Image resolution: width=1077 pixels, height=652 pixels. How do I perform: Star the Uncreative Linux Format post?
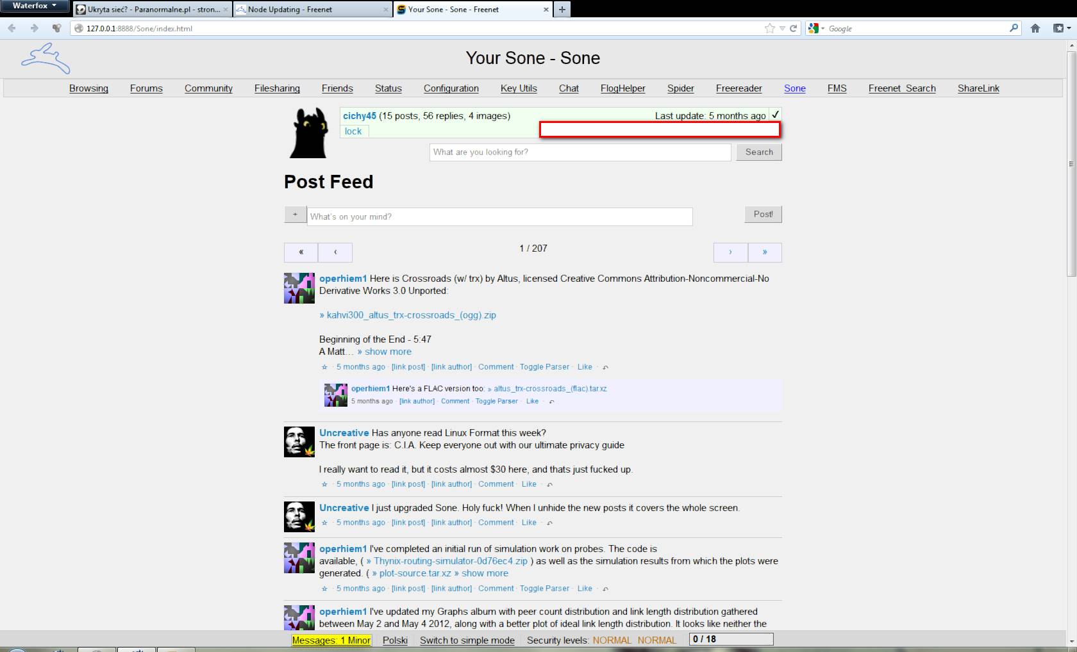324,484
